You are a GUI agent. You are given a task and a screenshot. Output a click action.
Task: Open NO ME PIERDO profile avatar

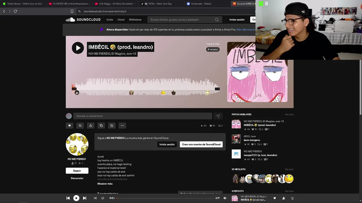coord(77,144)
